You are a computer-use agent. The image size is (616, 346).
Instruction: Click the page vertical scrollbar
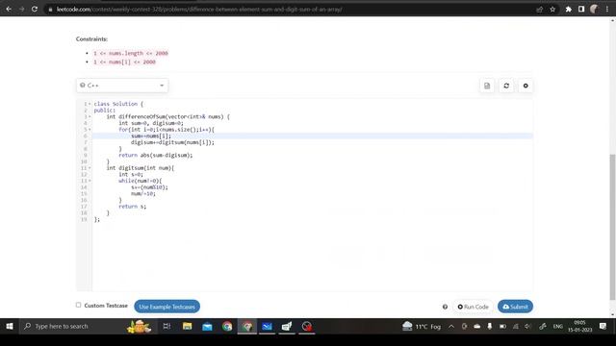(612, 227)
